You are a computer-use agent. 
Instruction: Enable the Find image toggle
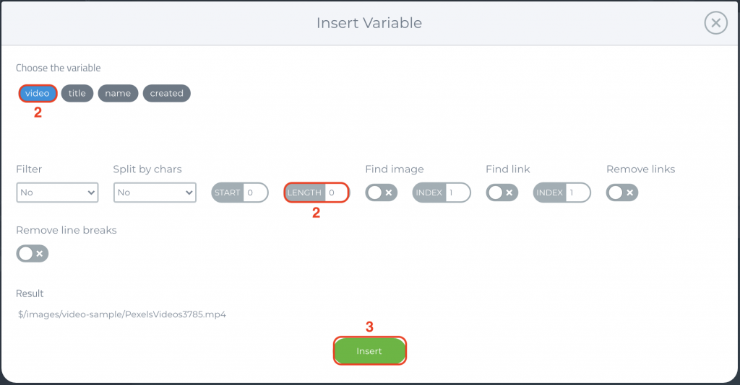coord(382,192)
